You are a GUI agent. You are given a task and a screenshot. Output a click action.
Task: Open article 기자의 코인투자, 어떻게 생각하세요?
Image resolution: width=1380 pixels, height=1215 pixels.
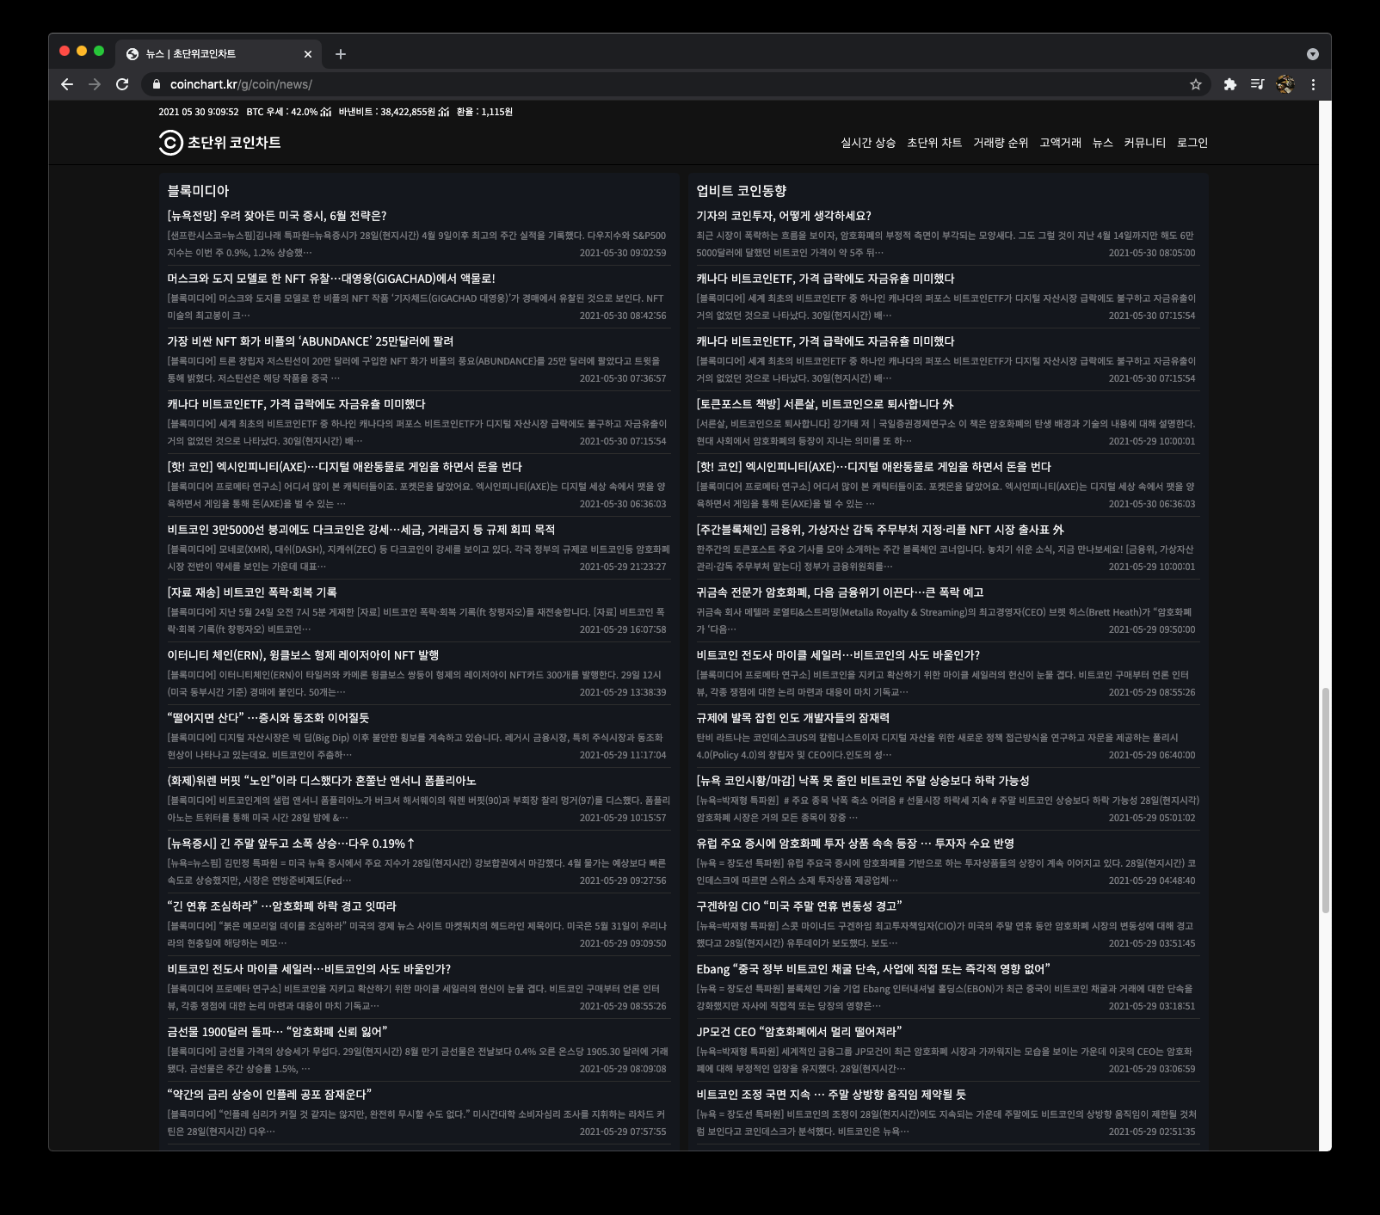[784, 216]
